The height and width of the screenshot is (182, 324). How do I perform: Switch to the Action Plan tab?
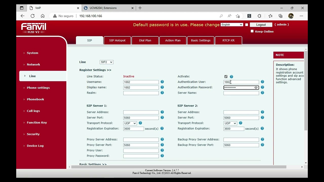173,40
